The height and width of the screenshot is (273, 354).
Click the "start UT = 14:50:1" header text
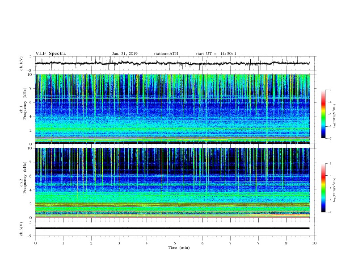[216, 54]
